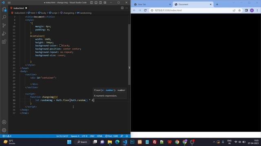Open the Chrome three-dot menu

click(x=257, y=10)
